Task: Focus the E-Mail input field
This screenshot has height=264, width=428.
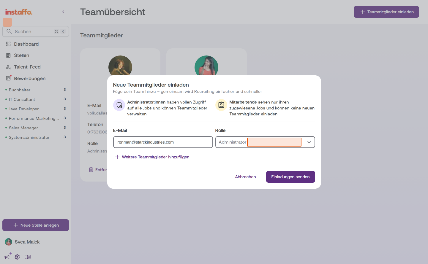Action: (163, 142)
